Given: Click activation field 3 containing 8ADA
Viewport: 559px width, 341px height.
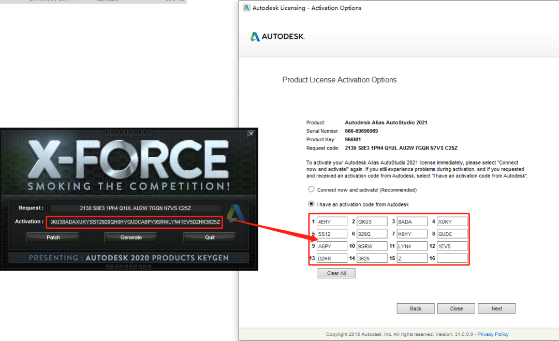Looking at the screenshot, I should [x=412, y=221].
